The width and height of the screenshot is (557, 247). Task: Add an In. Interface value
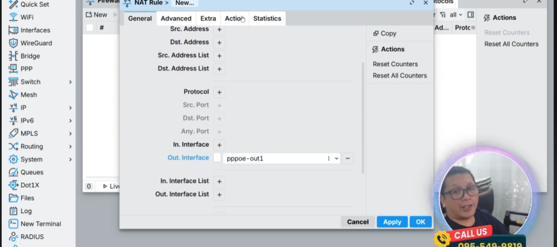point(219,145)
